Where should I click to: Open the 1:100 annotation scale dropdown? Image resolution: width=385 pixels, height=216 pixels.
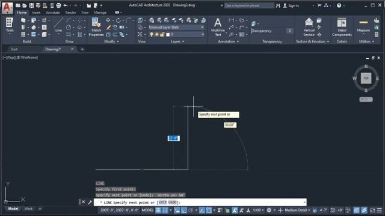tap(258, 210)
